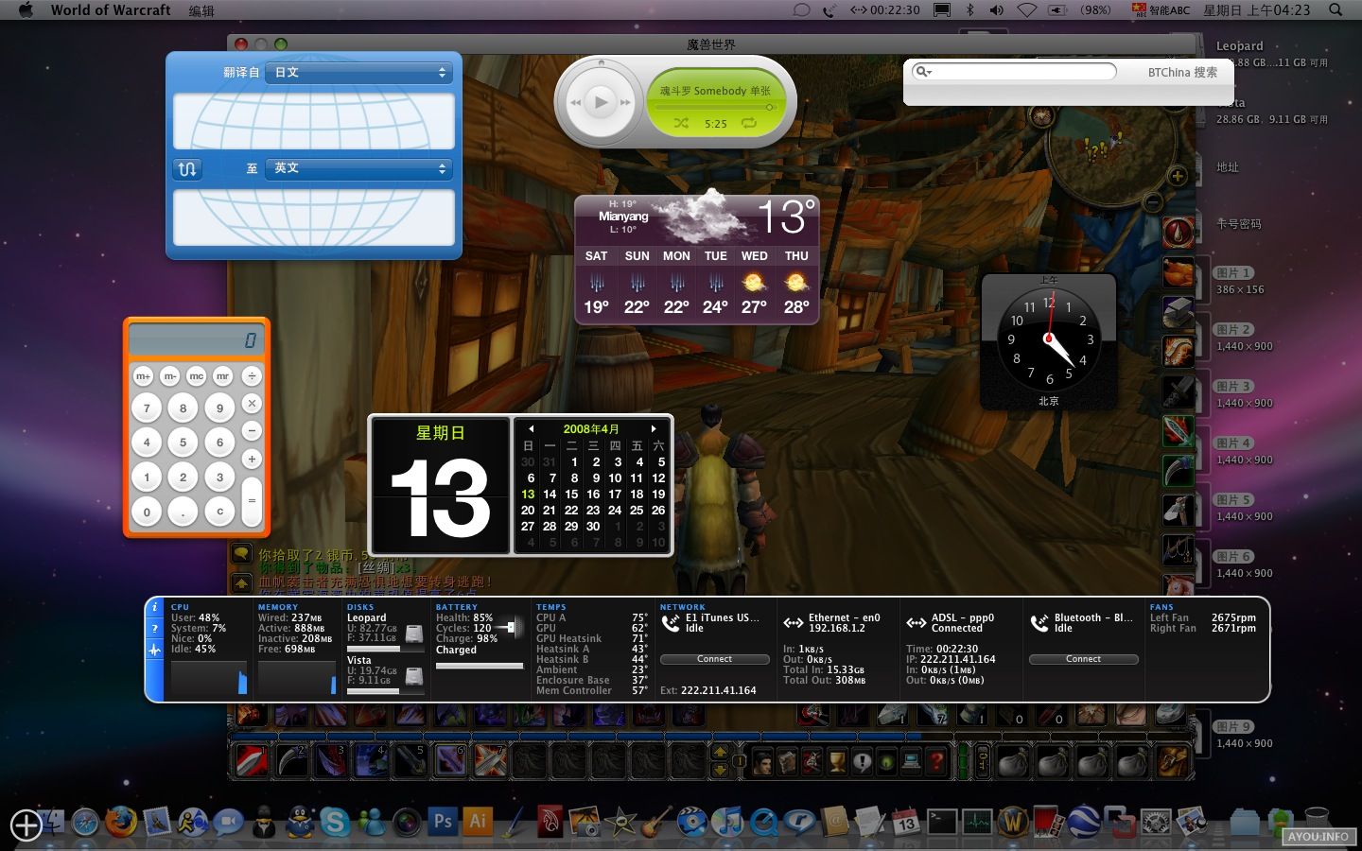Image resolution: width=1362 pixels, height=851 pixels.
Task: Open the 智能ABC input method menu
Action: 1161,10
